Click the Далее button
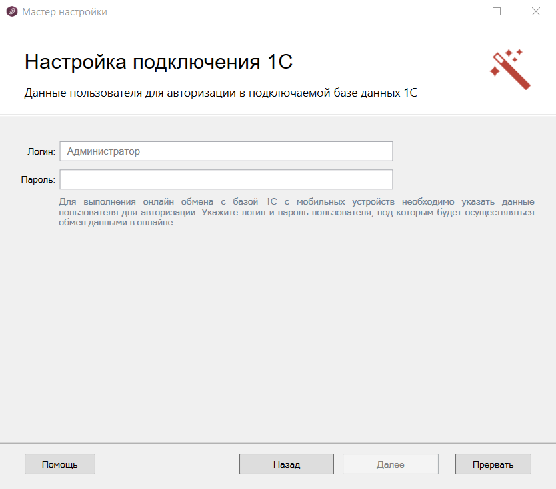556x489 pixels. click(391, 464)
